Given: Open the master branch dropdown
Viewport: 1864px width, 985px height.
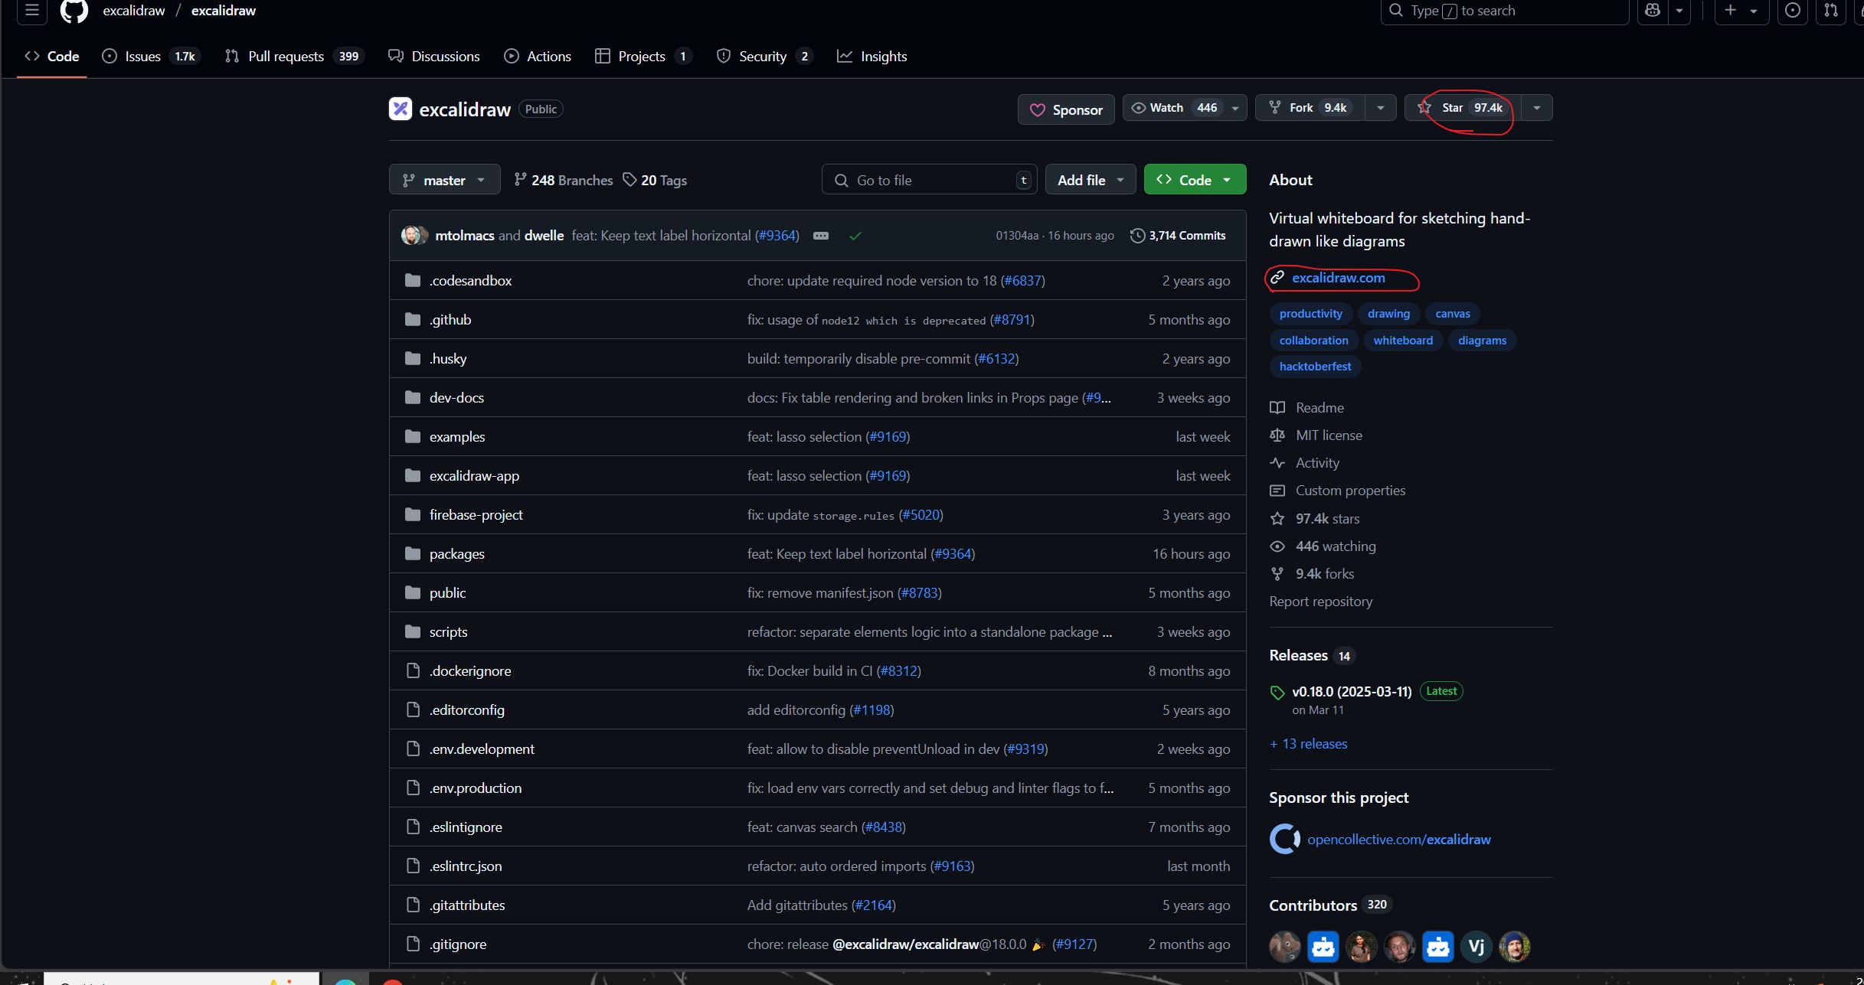Looking at the screenshot, I should pos(444,180).
